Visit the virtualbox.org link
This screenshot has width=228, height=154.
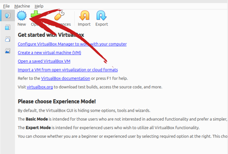pyautogui.click(x=40, y=87)
